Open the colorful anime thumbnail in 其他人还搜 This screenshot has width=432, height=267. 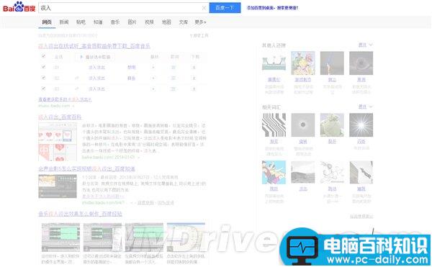pos(303,63)
